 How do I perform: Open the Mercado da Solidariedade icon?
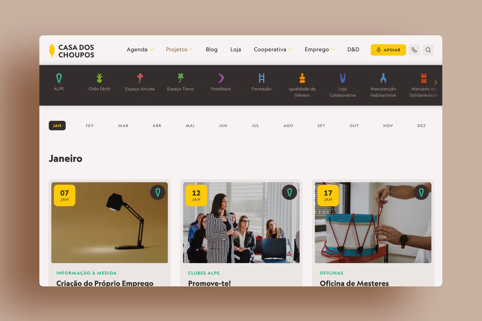coord(424,78)
